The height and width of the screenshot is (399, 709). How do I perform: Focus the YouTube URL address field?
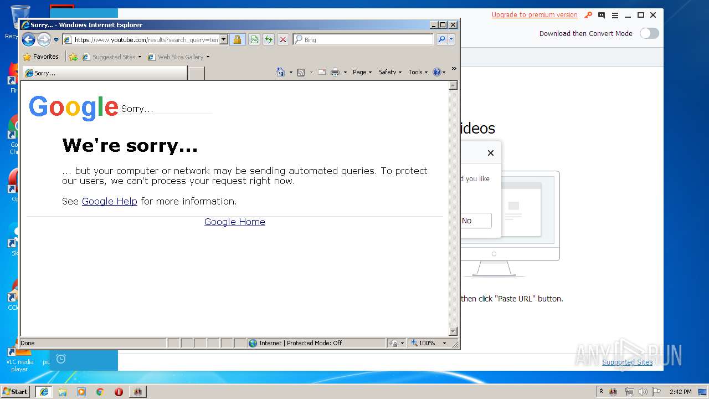146,39
